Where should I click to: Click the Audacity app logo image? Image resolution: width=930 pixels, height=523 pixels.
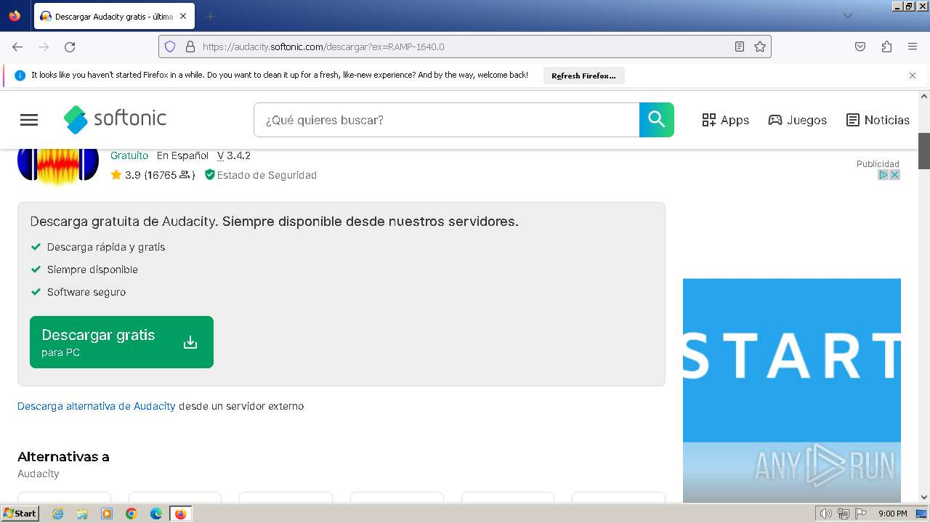pyautogui.click(x=58, y=166)
